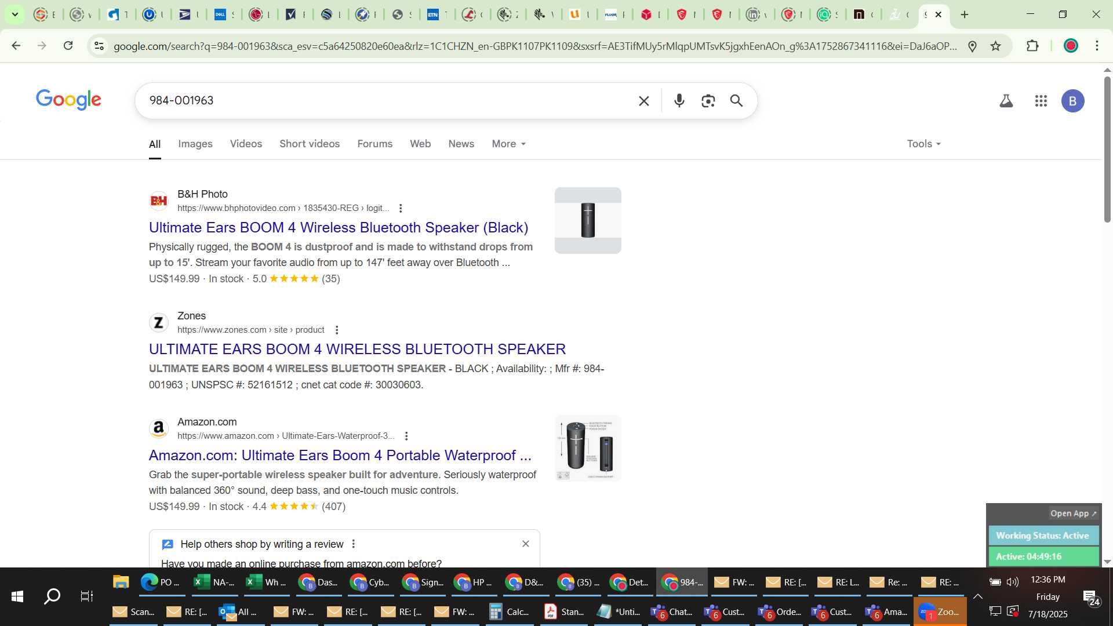Image resolution: width=1113 pixels, height=626 pixels.
Task: Open Chrome three-dot menu
Action: click(1097, 46)
